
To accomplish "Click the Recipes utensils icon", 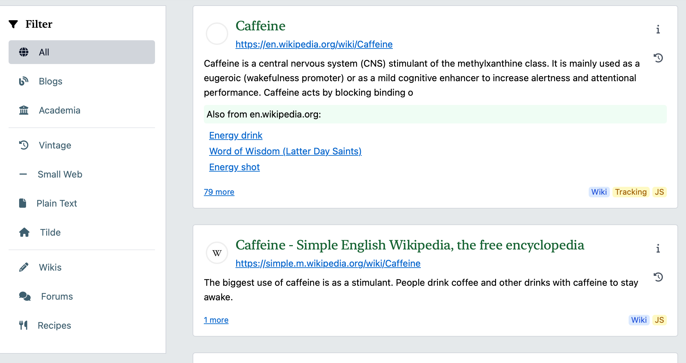I will (23, 325).
